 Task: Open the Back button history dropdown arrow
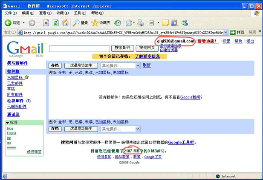point(23,22)
